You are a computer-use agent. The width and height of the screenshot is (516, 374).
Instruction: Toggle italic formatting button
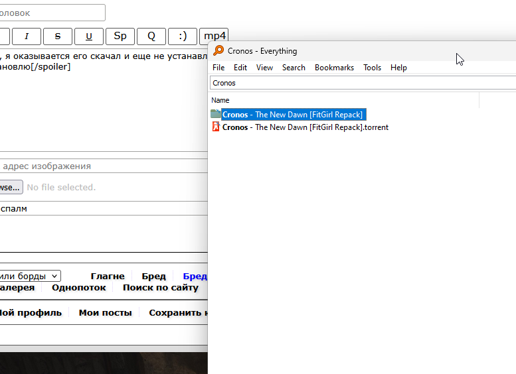click(x=27, y=36)
